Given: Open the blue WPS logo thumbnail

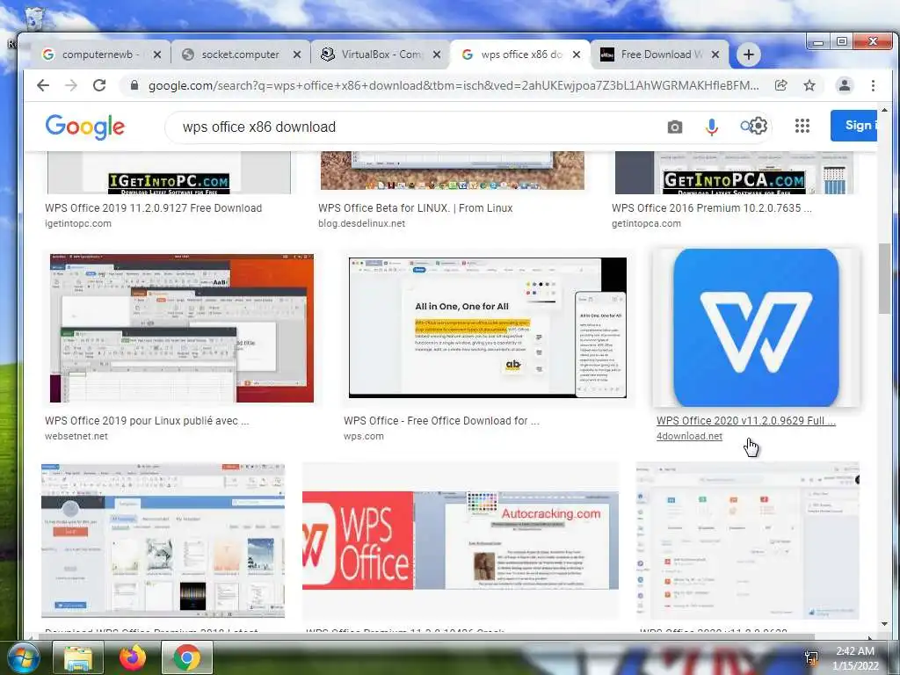Looking at the screenshot, I should (756, 327).
